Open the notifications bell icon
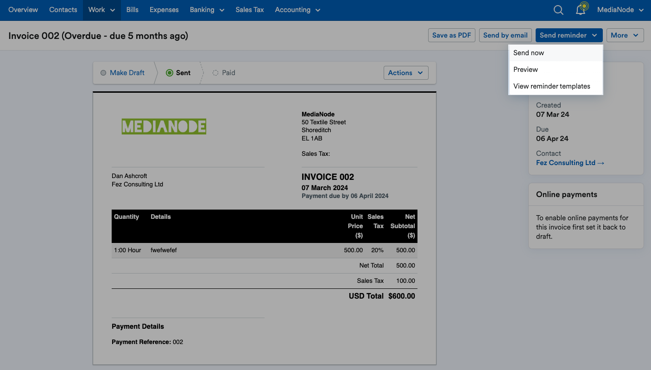This screenshot has height=370, width=651. [x=581, y=10]
